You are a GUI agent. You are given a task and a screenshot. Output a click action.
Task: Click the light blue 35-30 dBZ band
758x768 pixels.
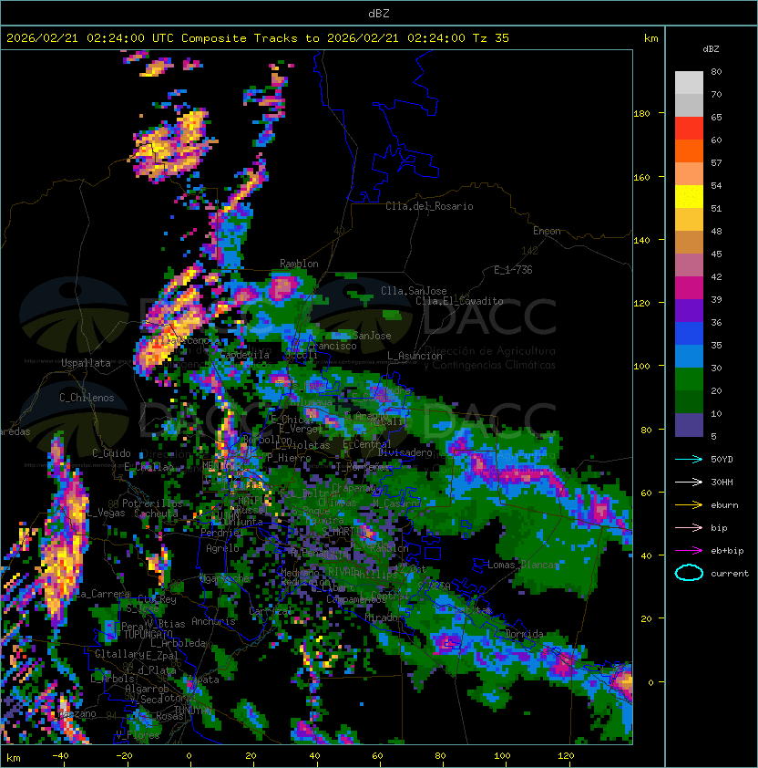click(x=689, y=356)
